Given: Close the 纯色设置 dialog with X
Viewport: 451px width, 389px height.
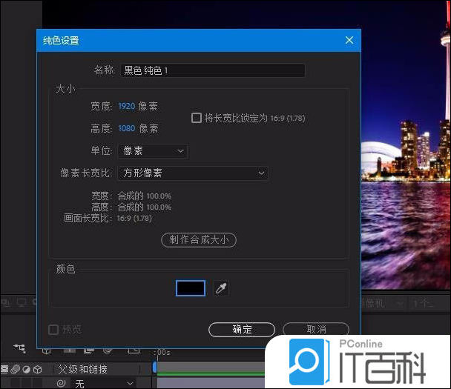Looking at the screenshot, I should [349, 40].
